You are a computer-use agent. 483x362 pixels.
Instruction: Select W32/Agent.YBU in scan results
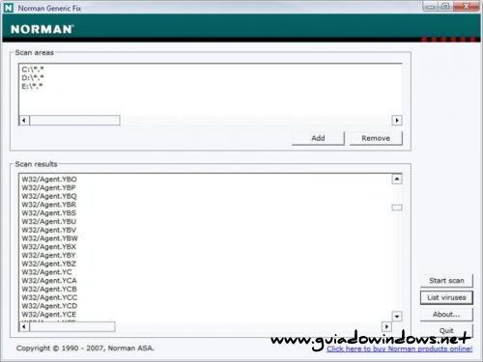49,221
